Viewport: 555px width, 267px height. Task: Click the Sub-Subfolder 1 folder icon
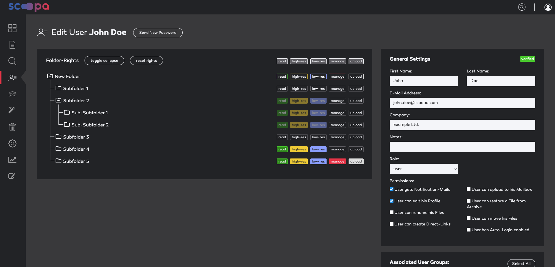coord(67,113)
